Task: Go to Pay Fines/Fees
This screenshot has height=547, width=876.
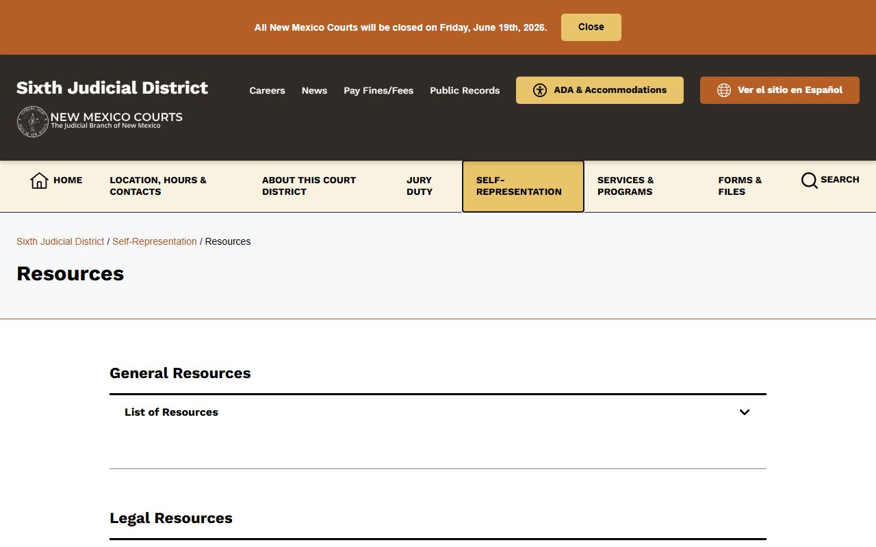Action: pos(378,90)
